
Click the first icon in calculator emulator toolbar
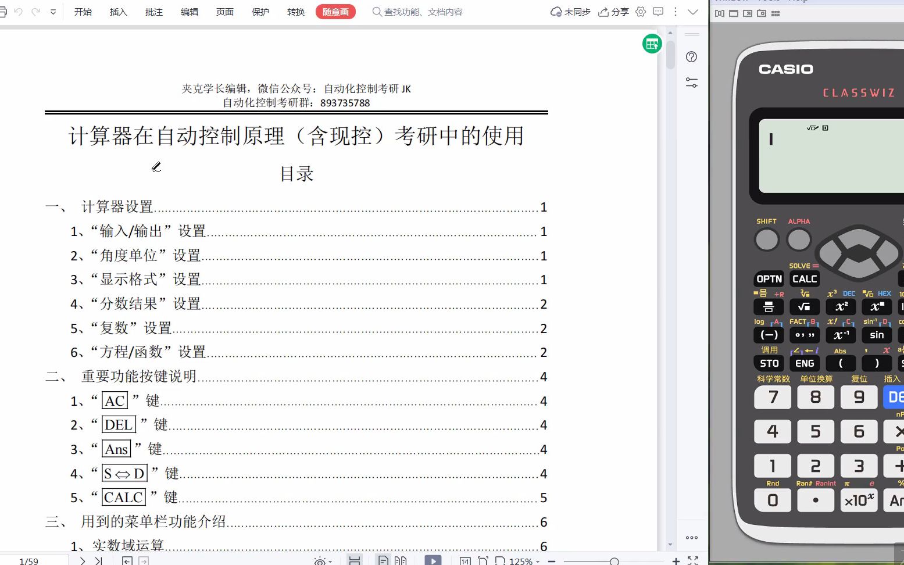720,13
